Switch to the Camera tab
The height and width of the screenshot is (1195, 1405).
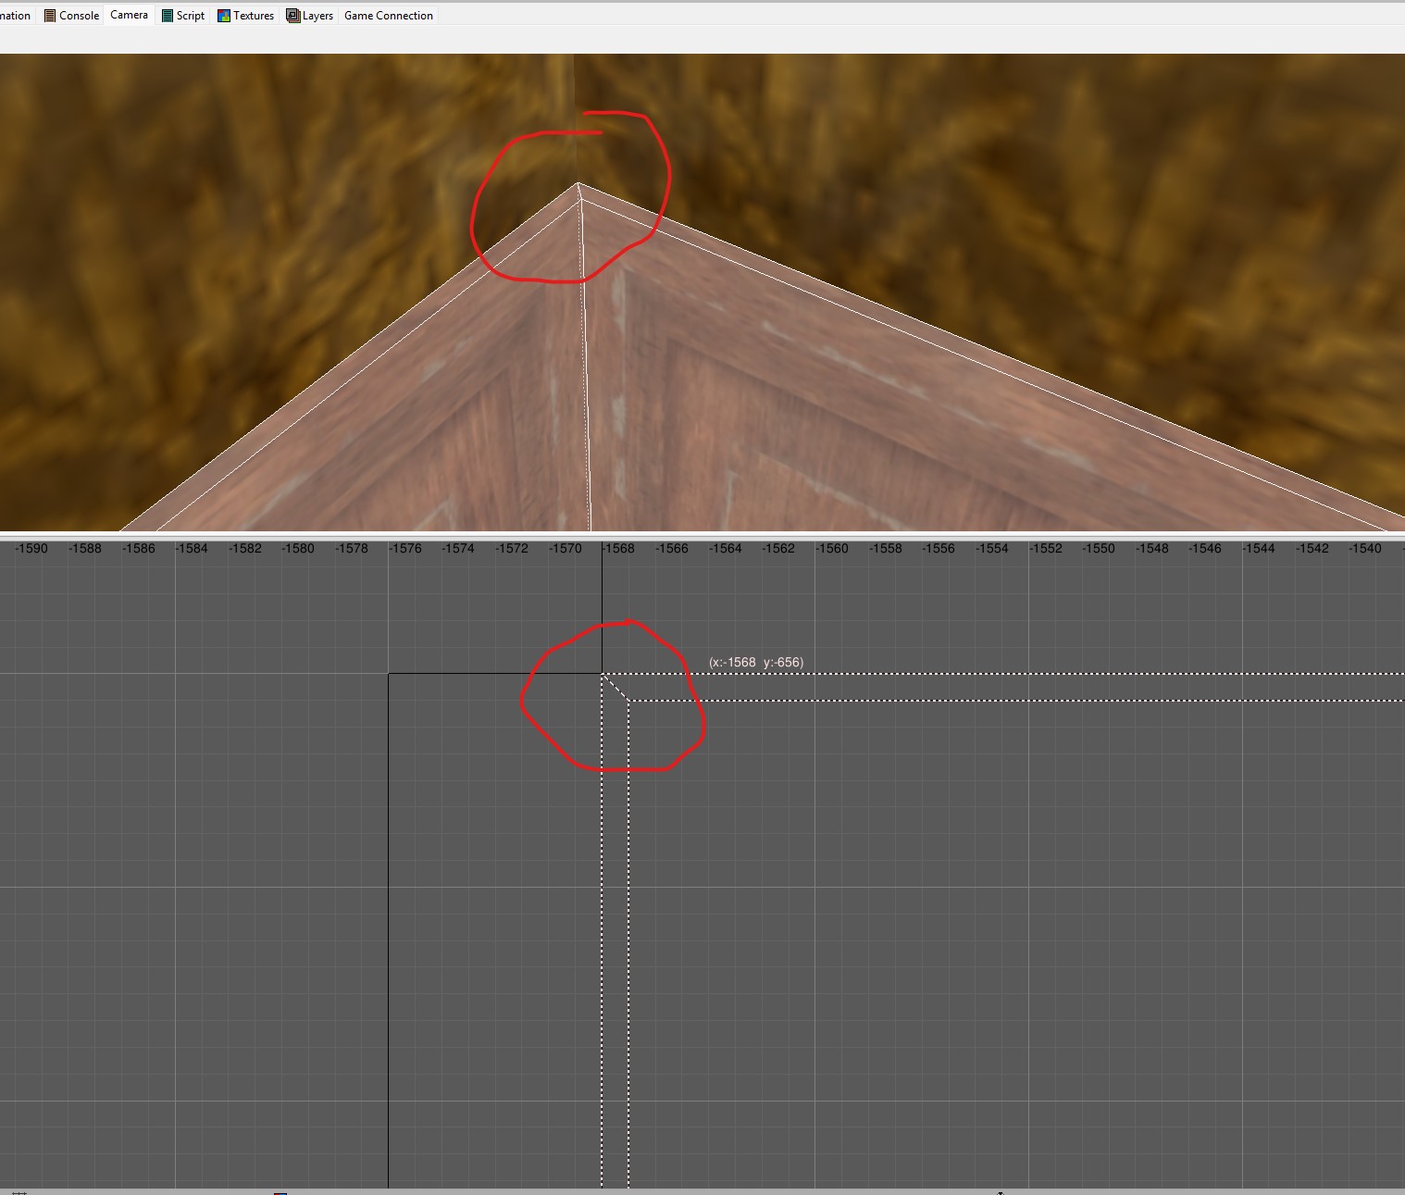click(x=129, y=15)
